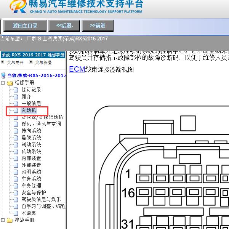Open the 制动系统 tree item
Image resolution: width=229 pixels, height=229 pixels.
click(31, 144)
